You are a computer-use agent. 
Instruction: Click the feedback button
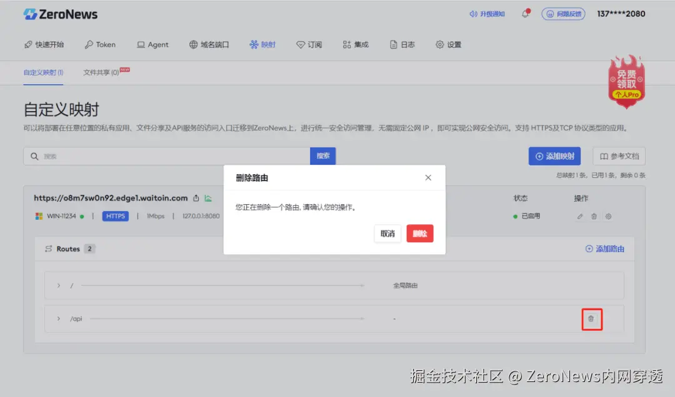[x=563, y=14]
